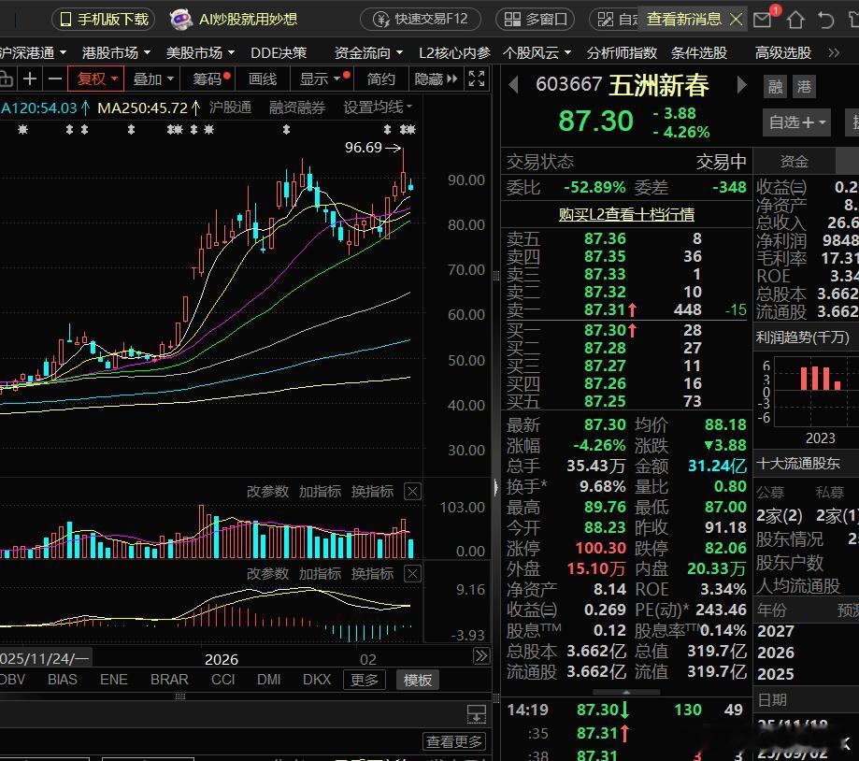
Task: Expand 沪深港通 menu
Action: click(x=33, y=53)
